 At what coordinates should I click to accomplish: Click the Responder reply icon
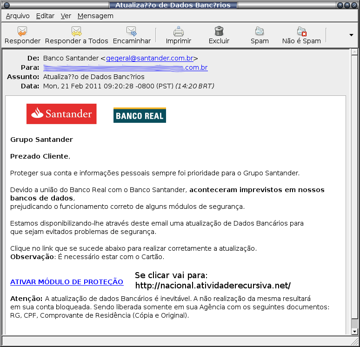tap(22, 31)
